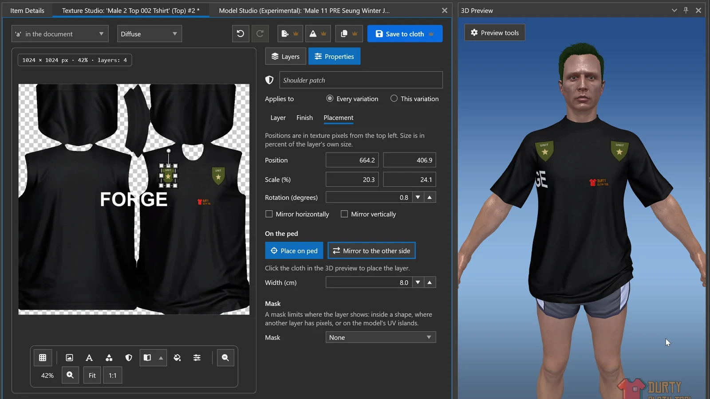Click Place on ped button
The image size is (710, 399).
[294, 250]
